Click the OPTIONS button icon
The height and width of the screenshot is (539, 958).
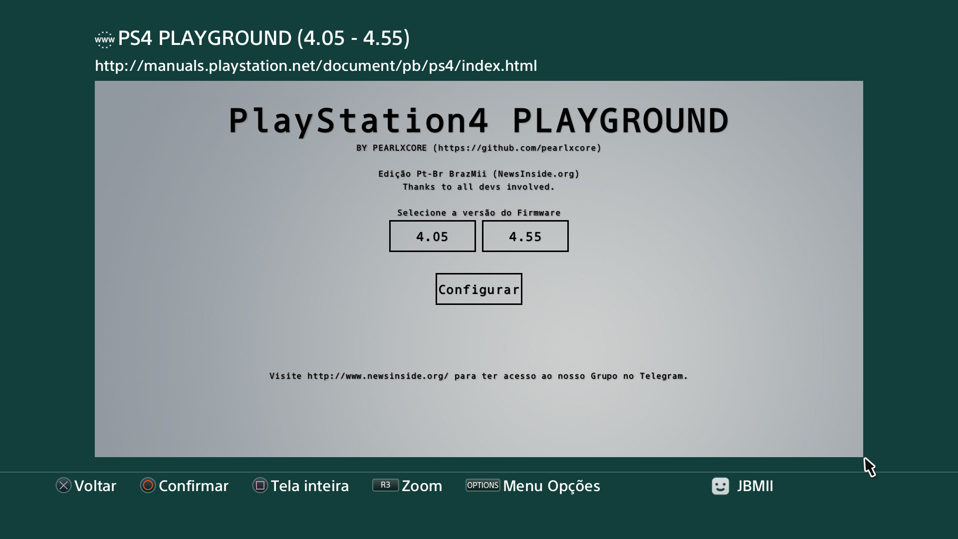coord(482,485)
